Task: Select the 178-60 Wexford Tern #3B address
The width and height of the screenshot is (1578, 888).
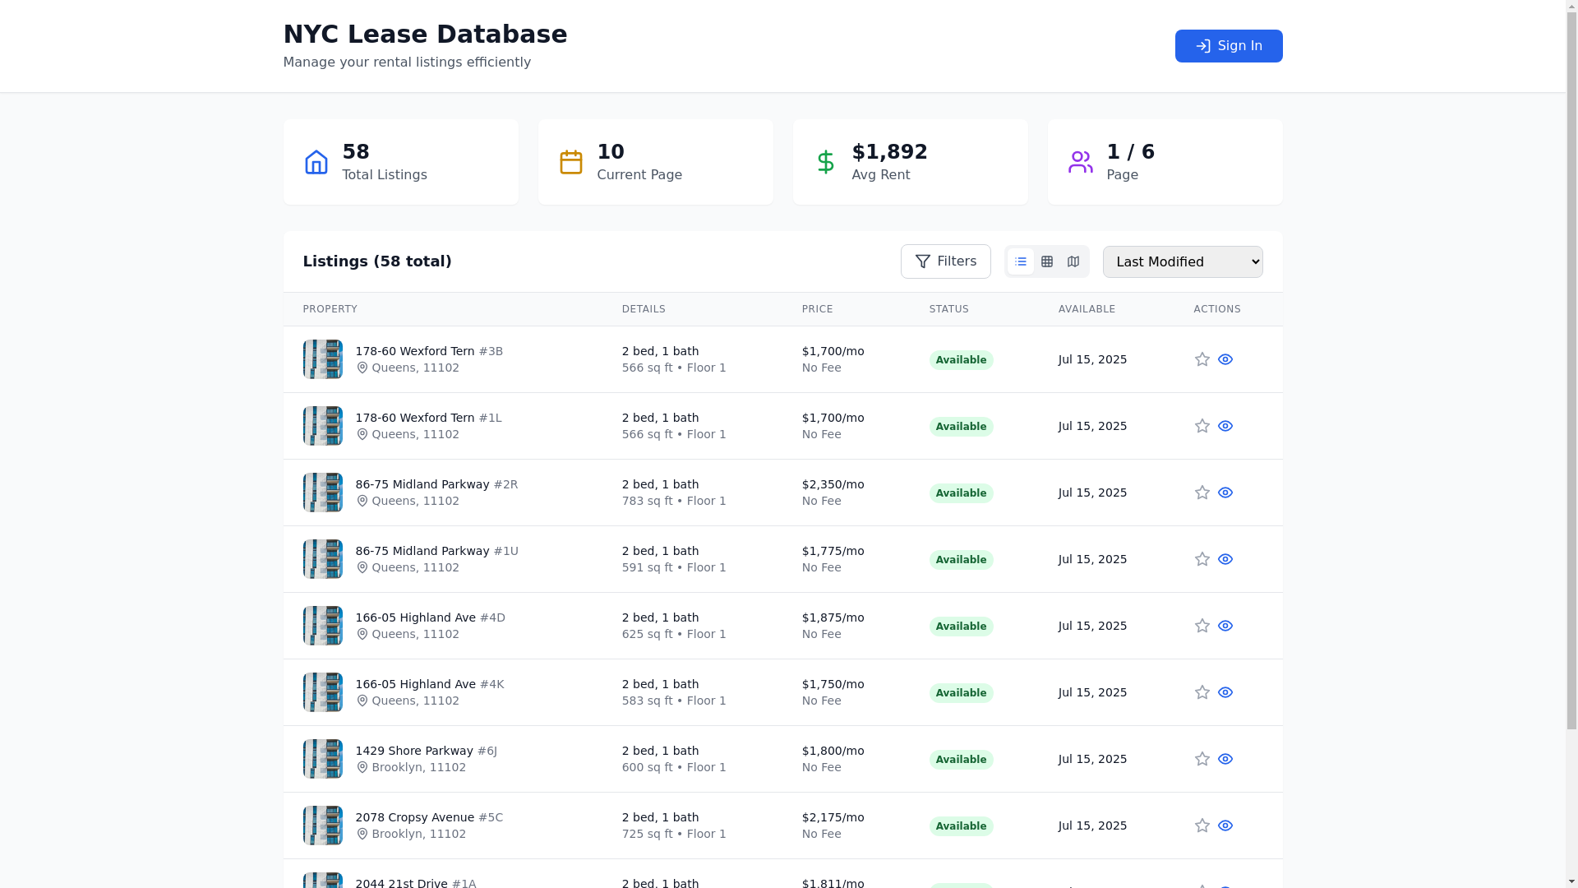Action: point(429,351)
